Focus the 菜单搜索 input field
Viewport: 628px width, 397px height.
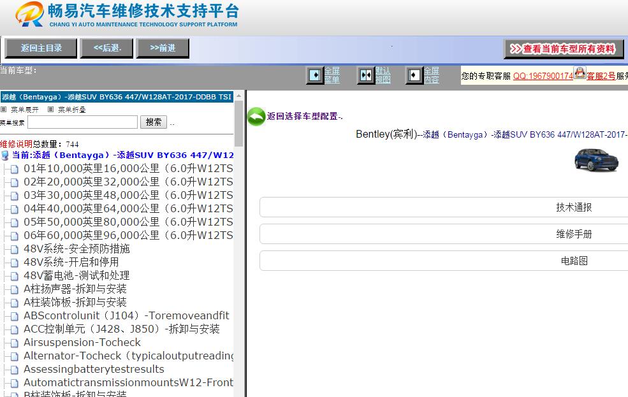point(82,122)
